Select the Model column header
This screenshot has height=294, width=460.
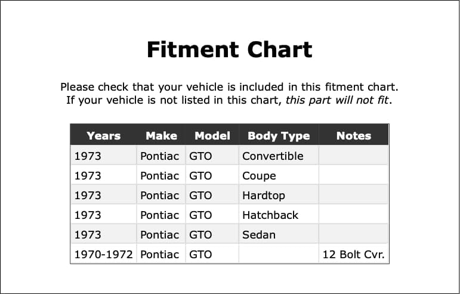click(x=212, y=136)
